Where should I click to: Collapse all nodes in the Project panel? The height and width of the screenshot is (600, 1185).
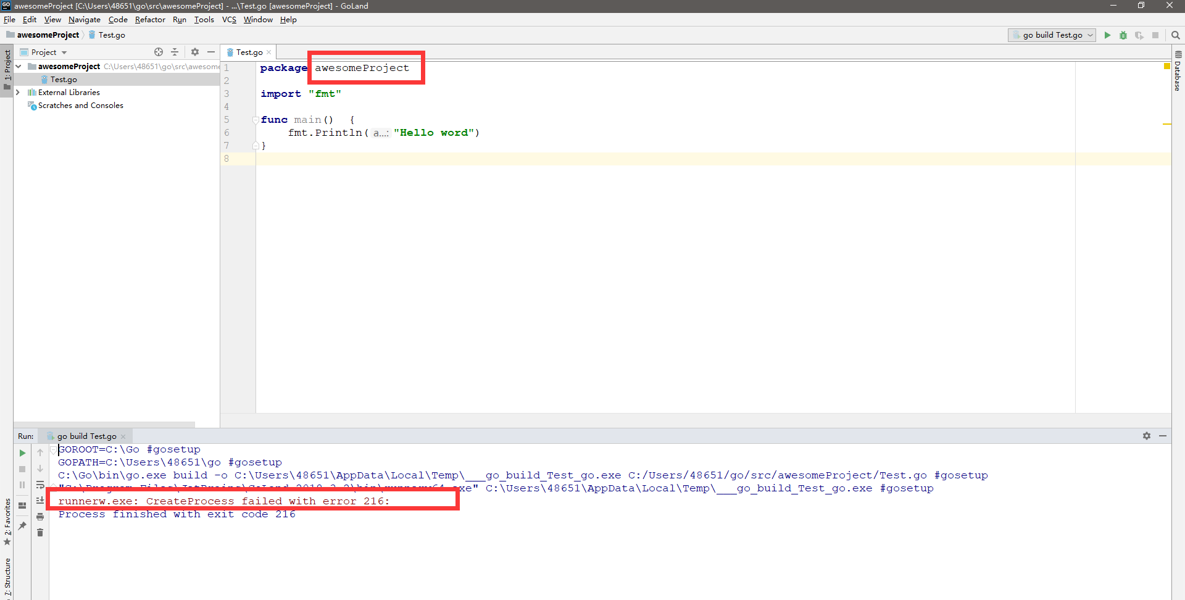click(175, 52)
